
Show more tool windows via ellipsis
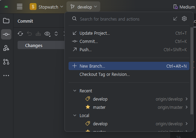point(6,76)
